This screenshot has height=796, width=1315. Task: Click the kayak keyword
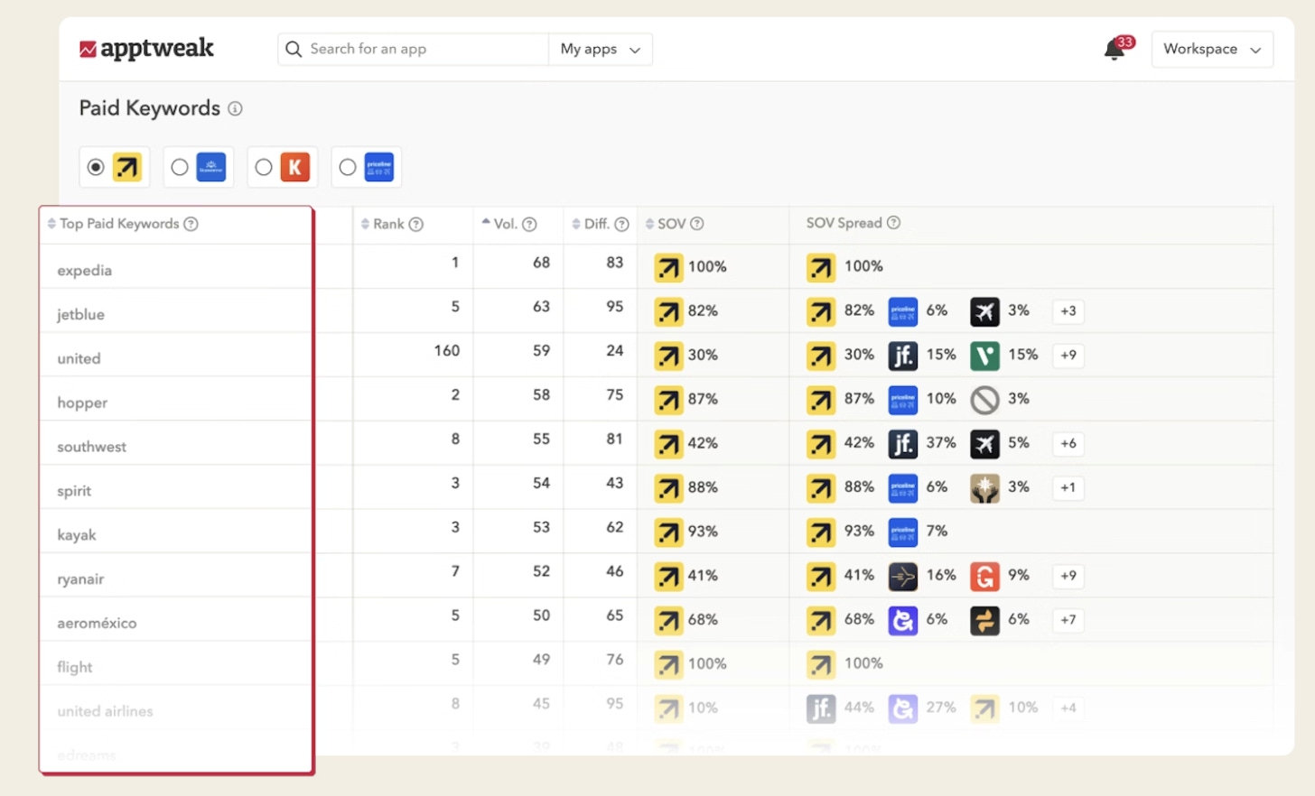pyautogui.click(x=77, y=535)
